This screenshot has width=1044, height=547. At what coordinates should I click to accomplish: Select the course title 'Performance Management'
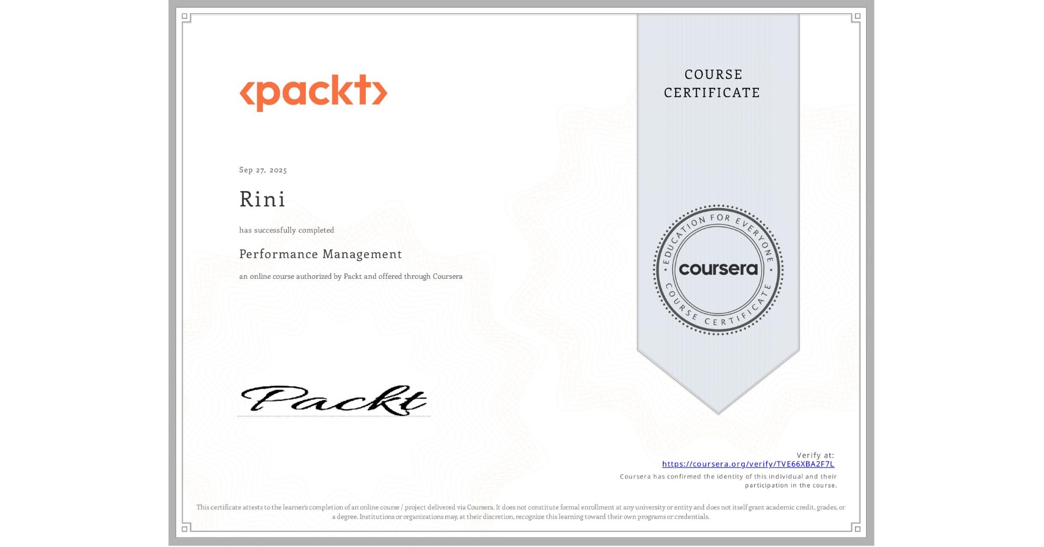tap(321, 254)
